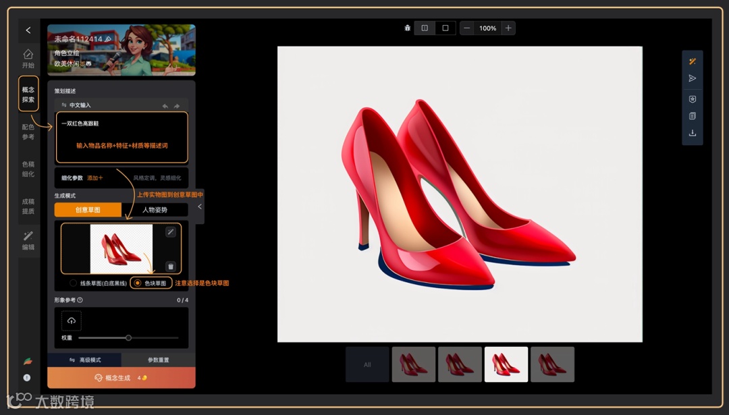
Task: Select the second red heels result thumbnail
Action: point(460,364)
